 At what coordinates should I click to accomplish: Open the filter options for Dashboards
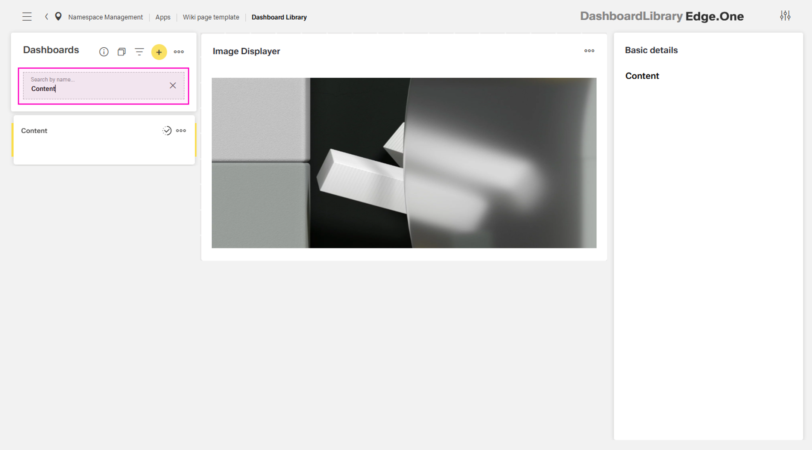pos(139,52)
